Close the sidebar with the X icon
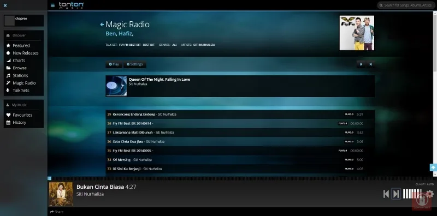437x216 pixels. click(5, 5)
